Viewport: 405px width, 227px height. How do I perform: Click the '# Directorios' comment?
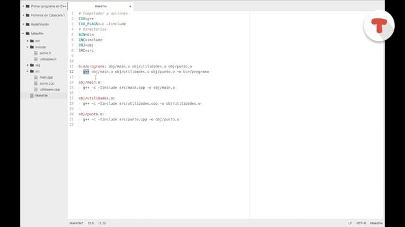[x=92, y=30]
